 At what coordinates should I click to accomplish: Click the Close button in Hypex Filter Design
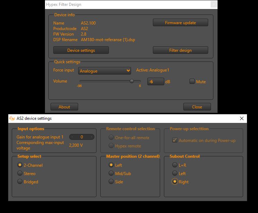tap(197, 107)
